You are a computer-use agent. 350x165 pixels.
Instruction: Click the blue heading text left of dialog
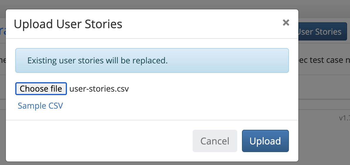coord(3,31)
